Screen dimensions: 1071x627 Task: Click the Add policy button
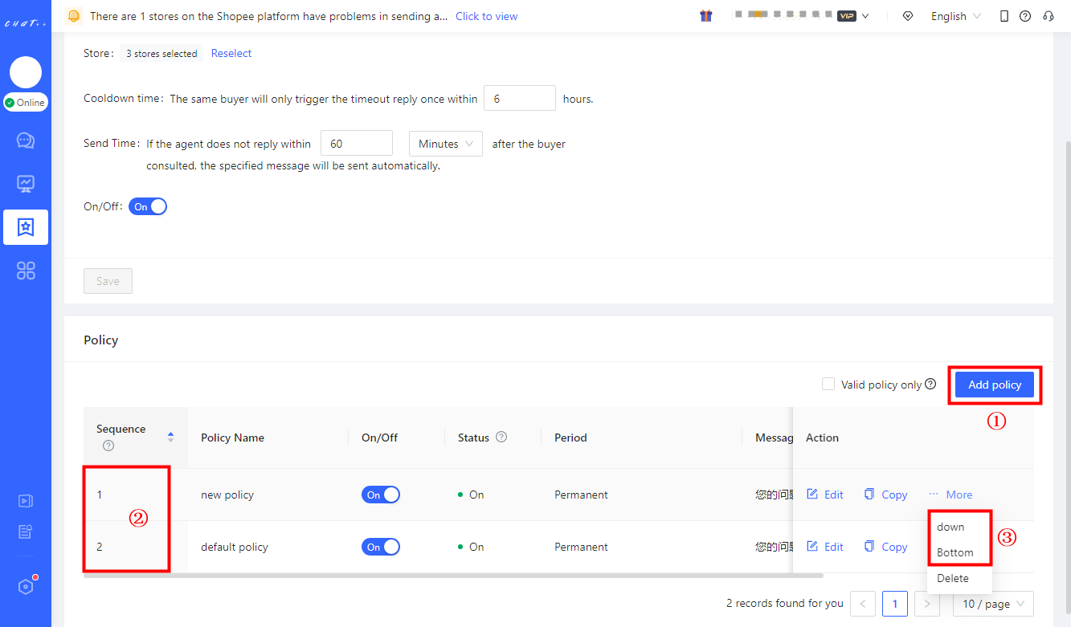[x=995, y=385]
